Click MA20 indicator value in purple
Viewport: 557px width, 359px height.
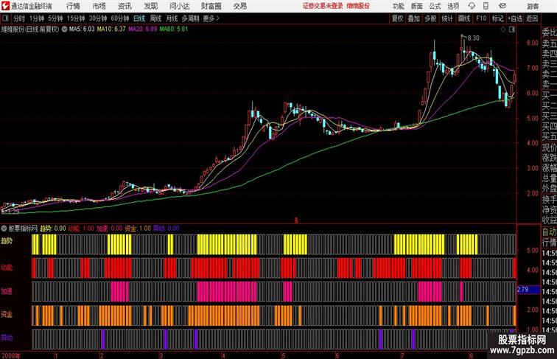click(x=142, y=29)
